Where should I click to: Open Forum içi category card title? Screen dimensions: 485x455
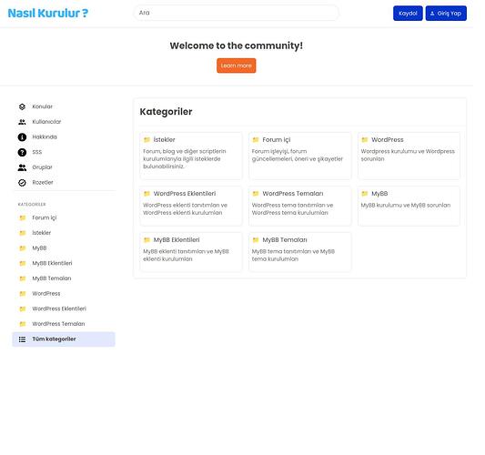[x=277, y=140]
